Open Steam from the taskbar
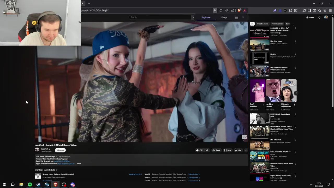The height and width of the screenshot is (188, 334). [x=38, y=185]
